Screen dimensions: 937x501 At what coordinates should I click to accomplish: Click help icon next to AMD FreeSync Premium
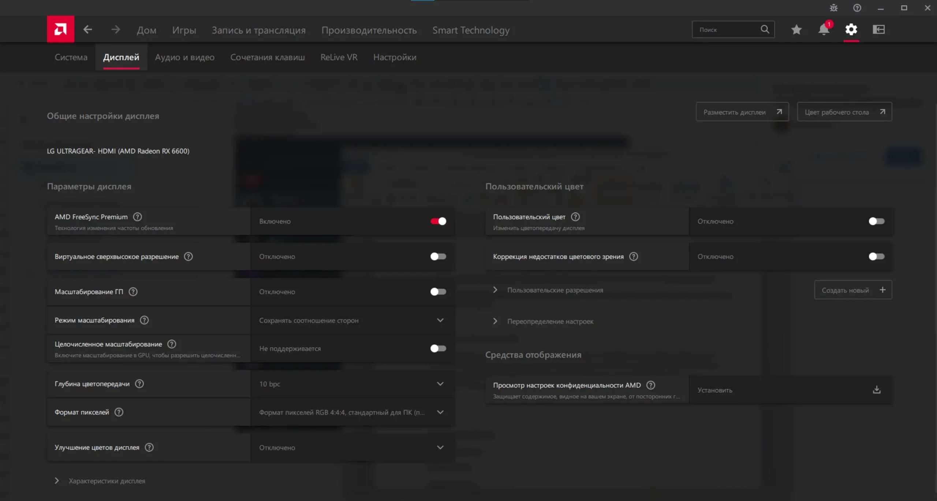tap(137, 217)
